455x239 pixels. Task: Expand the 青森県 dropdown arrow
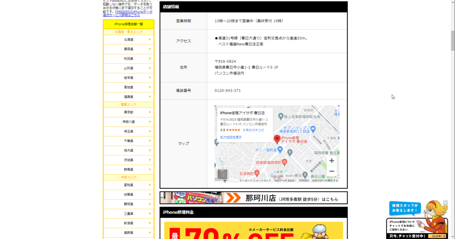click(x=150, y=49)
